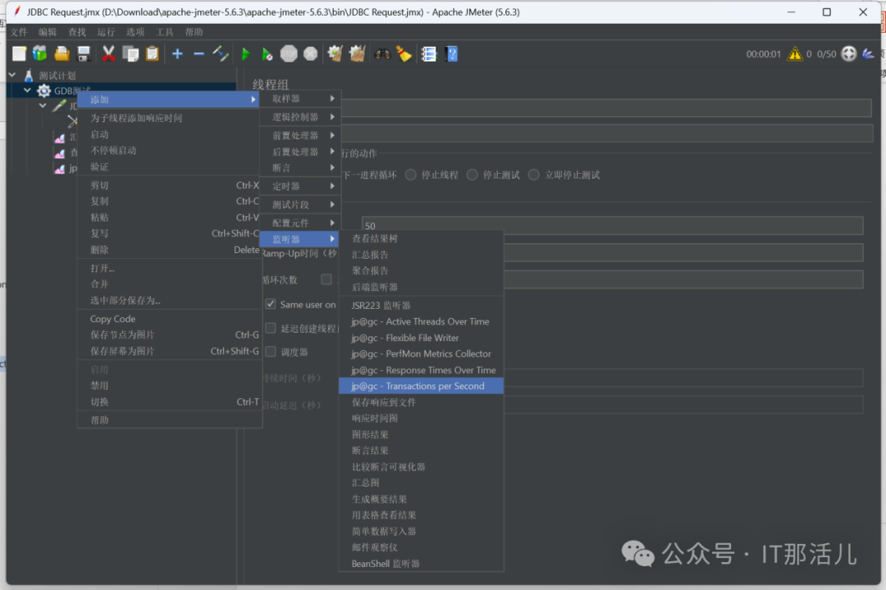The height and width of the screenshot is (590, 886).
Task: Click the Paste clipboard icon
Action: tap(152, 53)
